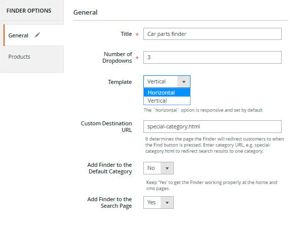306x229 pixels.
Task: Focus the Number of Dropdowns field
Action: (212, 57)
